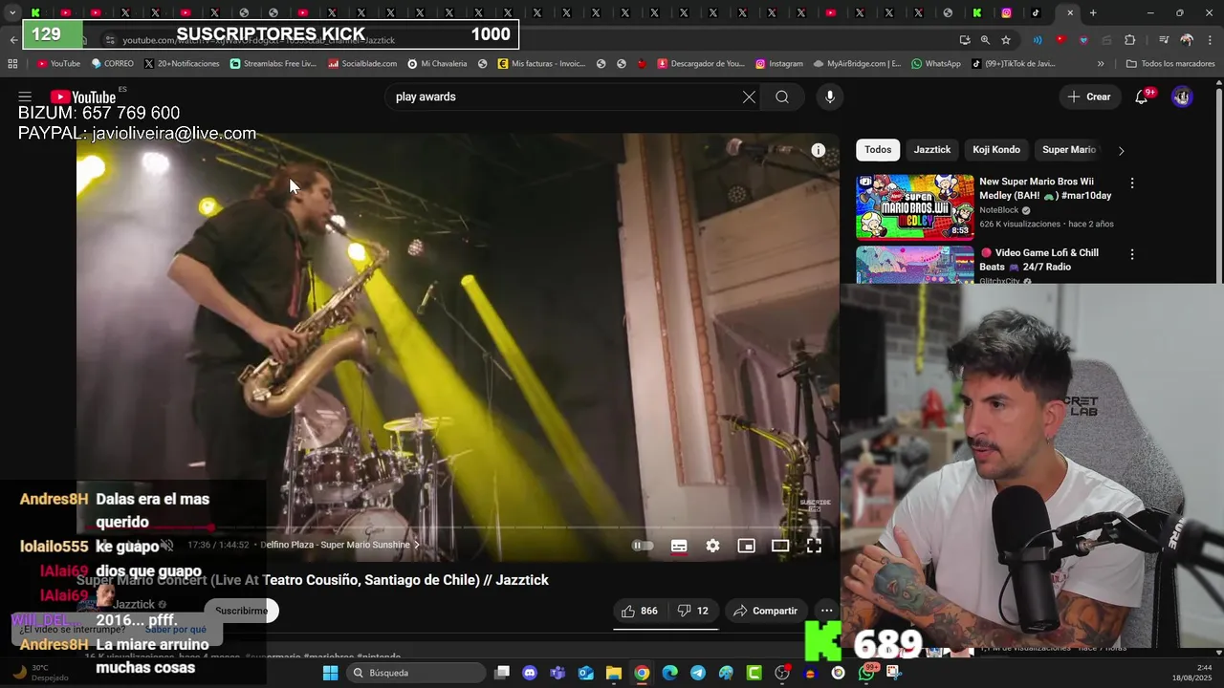This screenshot has height=688, width=1224.
Task: Go to the YouTube home logo
Action: point(82,97)
